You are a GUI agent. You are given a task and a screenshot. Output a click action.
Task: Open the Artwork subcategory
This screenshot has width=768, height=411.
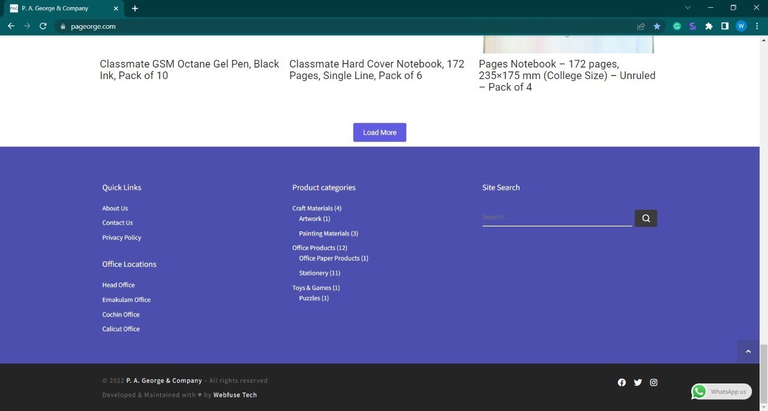(310, 219)
